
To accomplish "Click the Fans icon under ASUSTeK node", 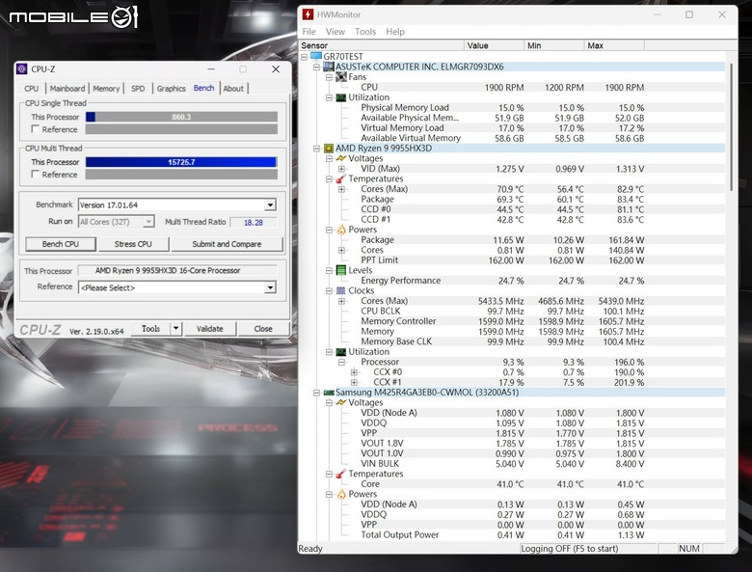I will [341, 77].
